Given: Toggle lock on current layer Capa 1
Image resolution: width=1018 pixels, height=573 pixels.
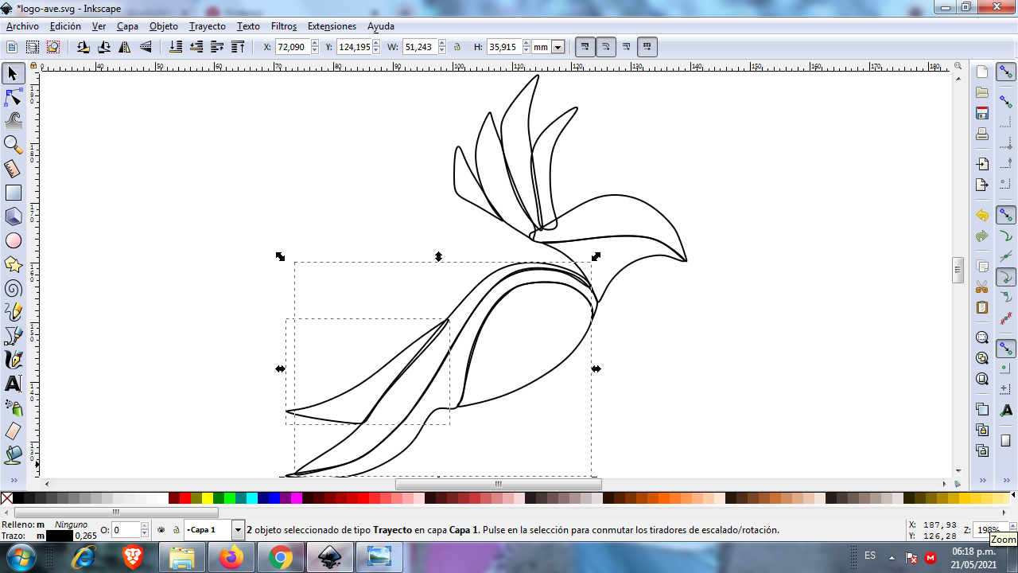Looking at the screenshot, I should click(176, 529).
